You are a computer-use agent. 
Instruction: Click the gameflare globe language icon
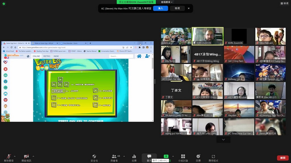[28, 56]
